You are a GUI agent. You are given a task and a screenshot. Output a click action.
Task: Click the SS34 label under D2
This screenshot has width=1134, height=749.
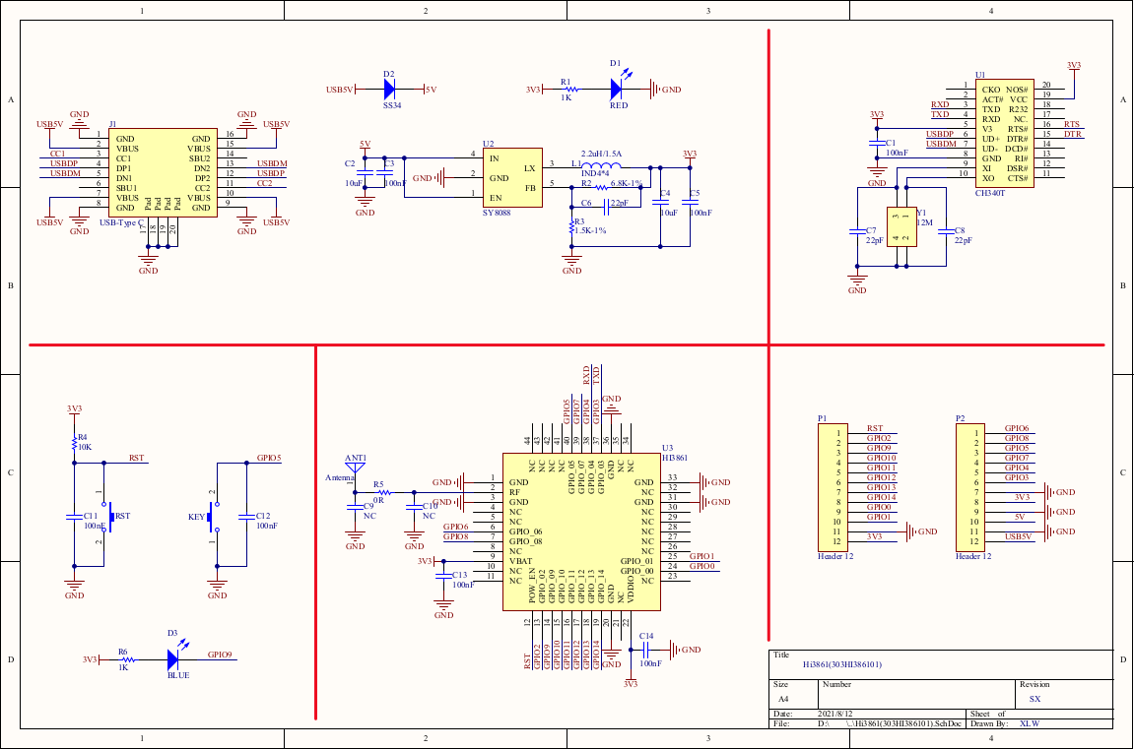click(x=392, y=105)
